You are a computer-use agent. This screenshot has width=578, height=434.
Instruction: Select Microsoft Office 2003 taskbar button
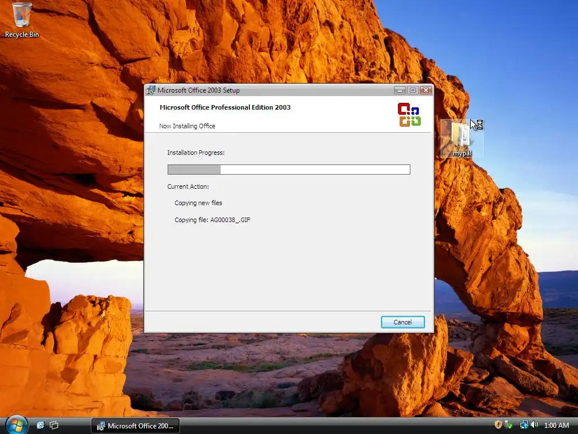pos(135,426)
